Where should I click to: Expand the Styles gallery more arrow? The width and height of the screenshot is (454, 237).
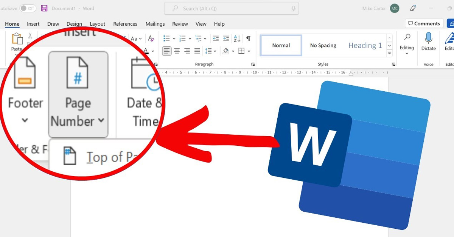390,53
